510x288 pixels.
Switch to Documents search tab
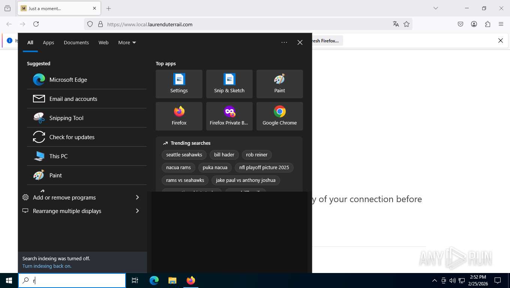point(76,42)
